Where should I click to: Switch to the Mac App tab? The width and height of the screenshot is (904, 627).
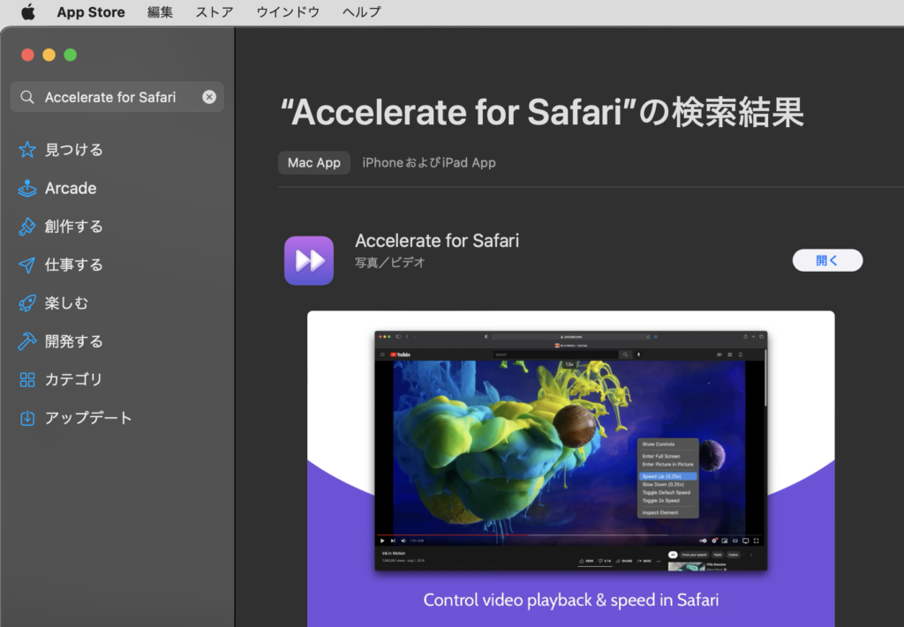[x=314, y=163]
